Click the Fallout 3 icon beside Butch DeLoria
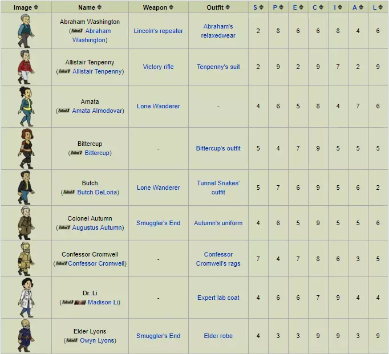 coord(69,192)
